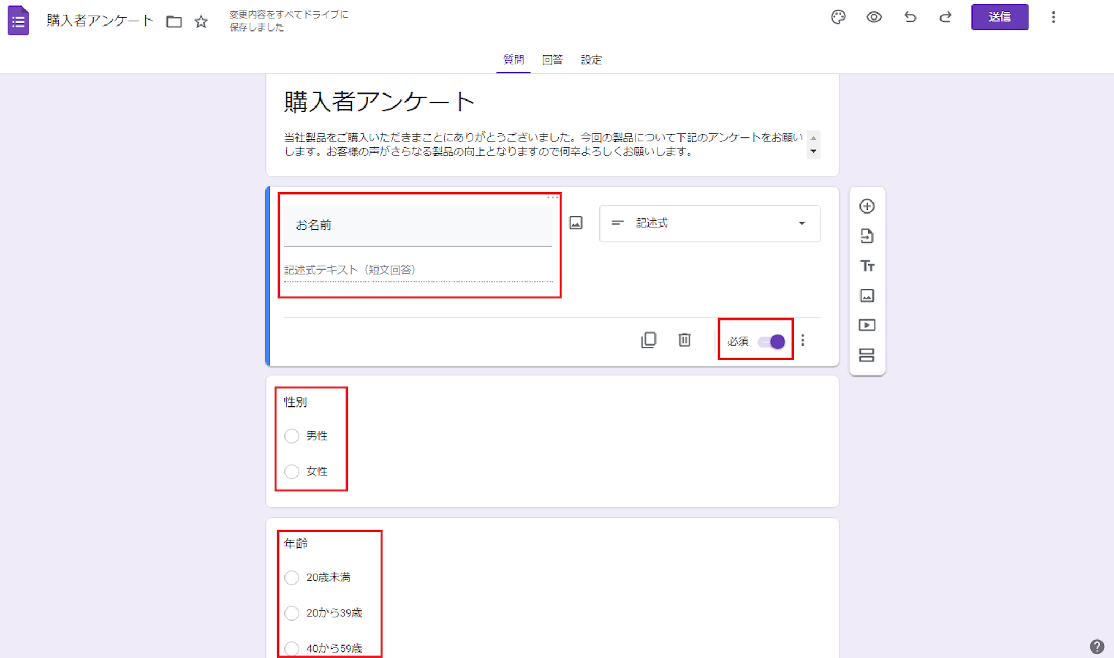1114x658 pixels.
Task: Click the import questions icon
Action: pyautogui.click(x=867, y=236)
